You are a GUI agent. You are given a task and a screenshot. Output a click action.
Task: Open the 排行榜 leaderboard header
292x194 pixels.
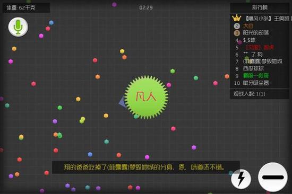coord(260,7)
